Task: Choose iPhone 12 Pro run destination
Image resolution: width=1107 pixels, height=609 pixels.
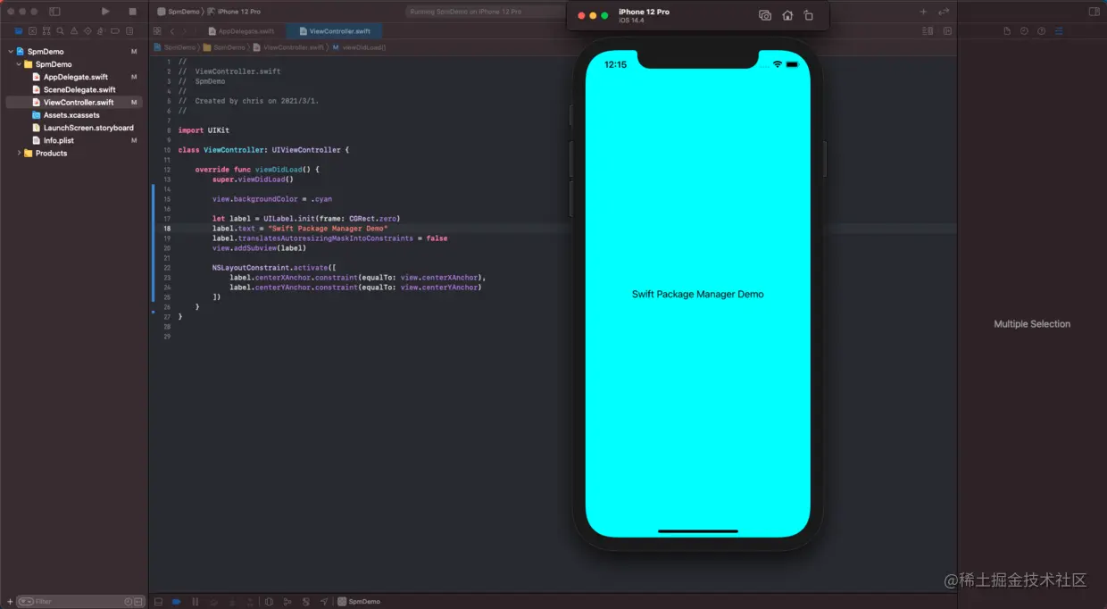Action: tap(234, 12)
